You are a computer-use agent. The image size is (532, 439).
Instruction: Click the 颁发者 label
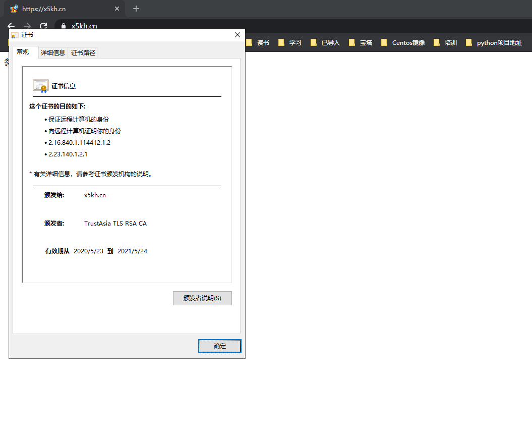coord(54,224)
